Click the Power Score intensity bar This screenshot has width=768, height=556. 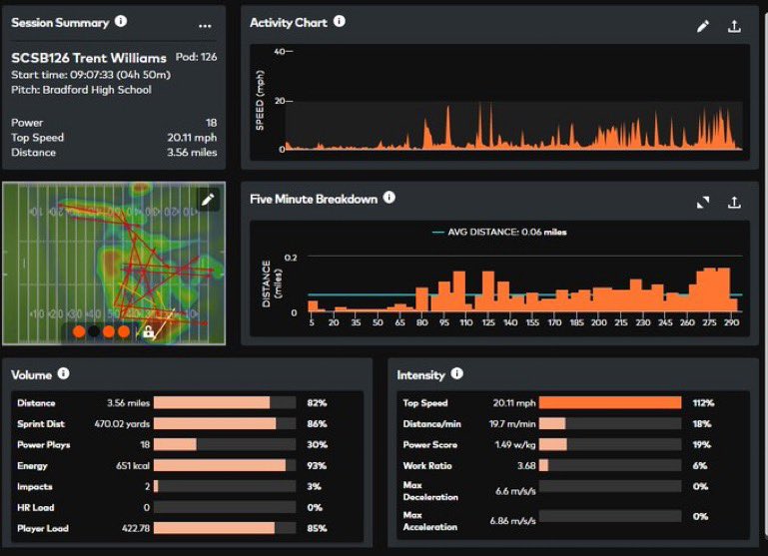tap(610, 444)
